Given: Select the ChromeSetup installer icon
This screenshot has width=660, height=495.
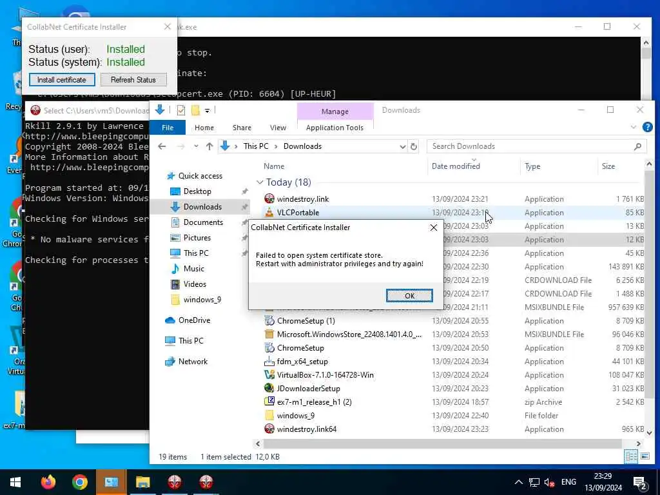Looking at the screenshot, I should coord(269,347).
